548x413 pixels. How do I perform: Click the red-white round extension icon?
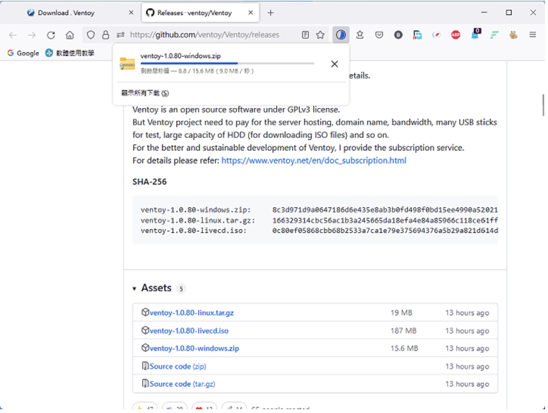tap(437, 35)
